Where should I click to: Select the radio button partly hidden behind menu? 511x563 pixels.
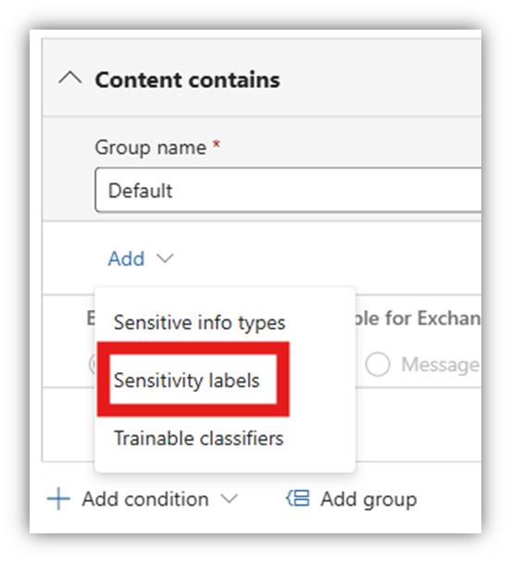[92, 364]
